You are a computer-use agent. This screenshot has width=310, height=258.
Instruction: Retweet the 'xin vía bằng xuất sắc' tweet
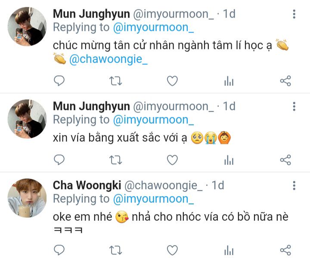(116, 160)
